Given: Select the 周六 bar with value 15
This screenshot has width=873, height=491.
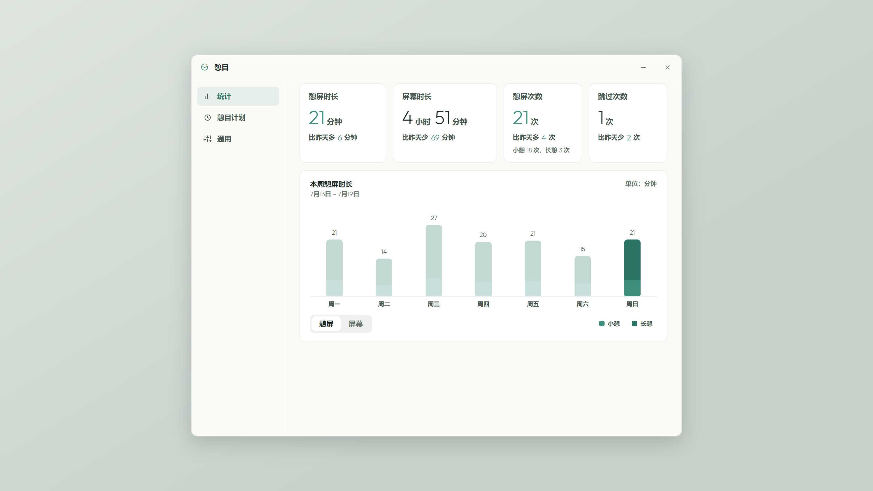Looking at the screenshot, I should (x=582, y=276).
